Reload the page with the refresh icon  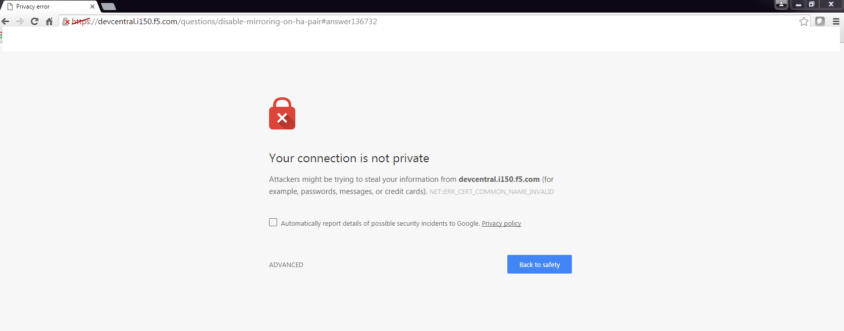[34, 21]
